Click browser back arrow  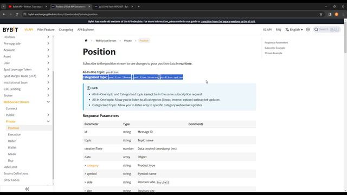pos(4,14)
